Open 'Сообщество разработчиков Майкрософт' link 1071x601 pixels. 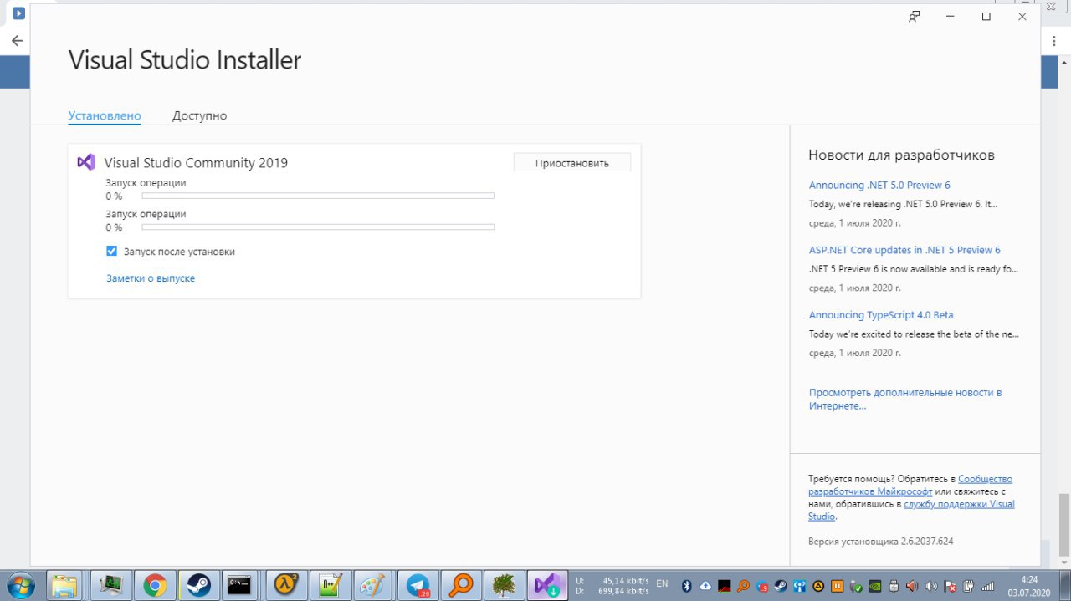[910, 485]
